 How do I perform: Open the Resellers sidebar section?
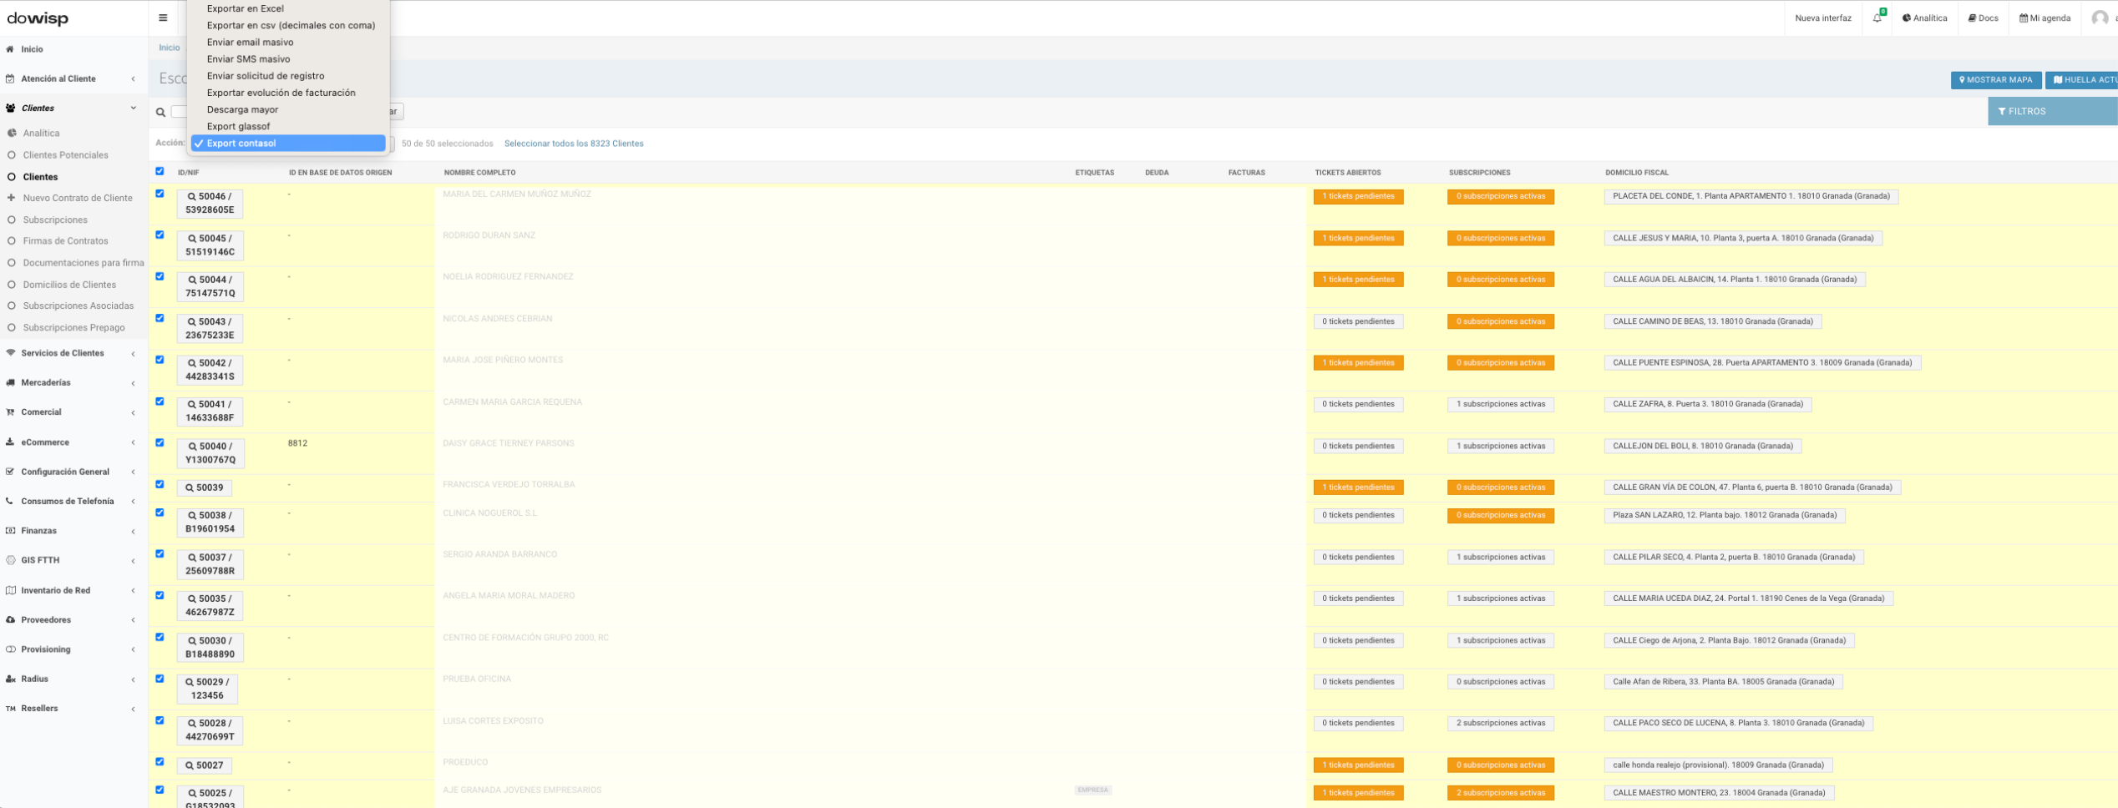pos(72,709)
